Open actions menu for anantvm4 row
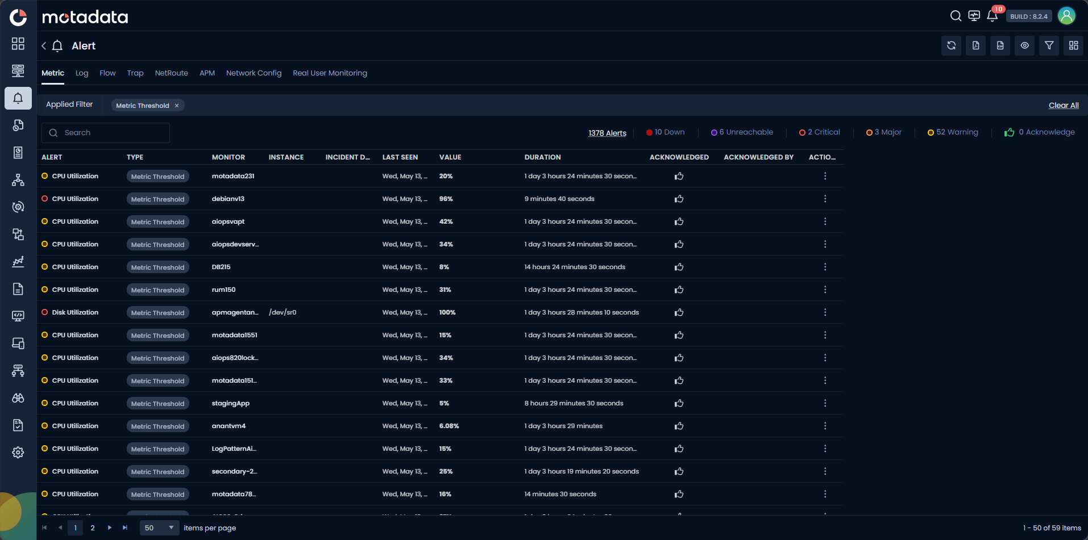Viewport: 1088px width, 540px height. [x=825, y=426]
